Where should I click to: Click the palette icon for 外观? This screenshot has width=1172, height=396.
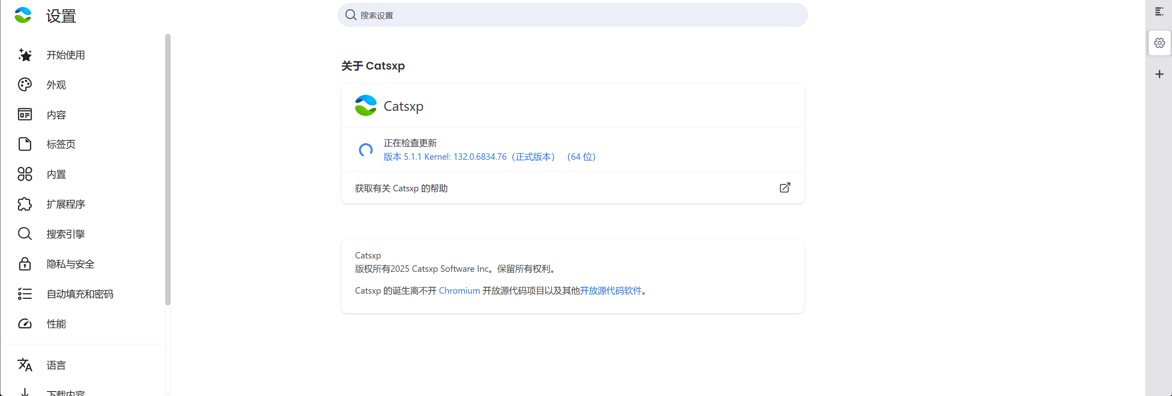(25, 85)
